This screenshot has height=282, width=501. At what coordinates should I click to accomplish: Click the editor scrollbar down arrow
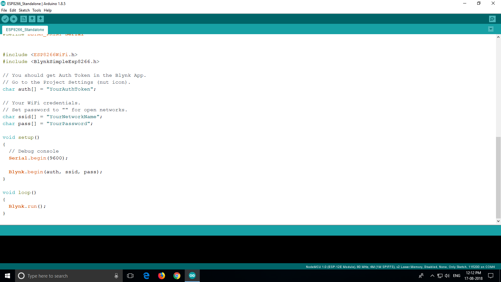498,221
